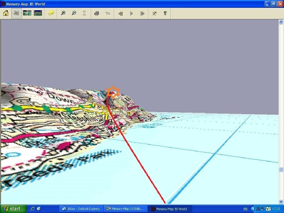Minimize the Memory-Map 3D World window
The width and height of the screenshot is (284, 213).
267,4
